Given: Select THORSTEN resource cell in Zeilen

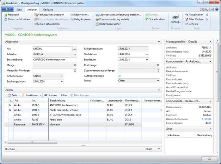Looking at the screenshot, I should [x=39, y=125].
